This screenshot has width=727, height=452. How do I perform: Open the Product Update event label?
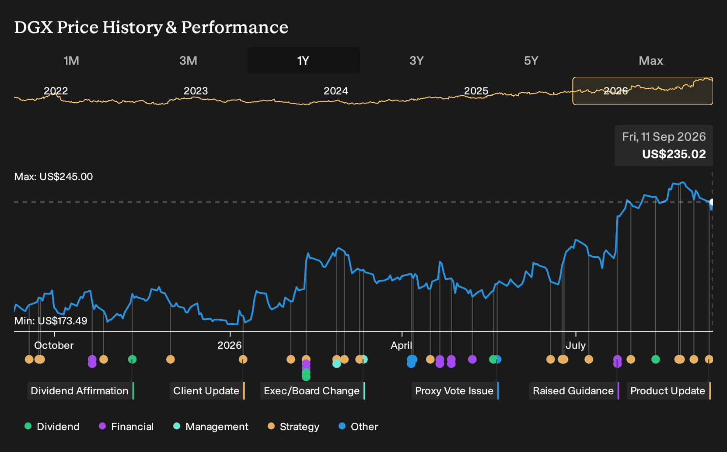click(669, 391)
